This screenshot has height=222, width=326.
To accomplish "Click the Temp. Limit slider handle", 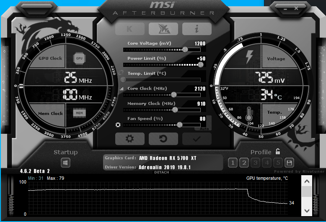I will click(x=123, y=80).
